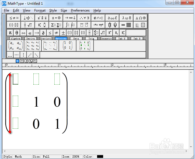Insert the less-than-or-equal symbol

click(50, 33)
